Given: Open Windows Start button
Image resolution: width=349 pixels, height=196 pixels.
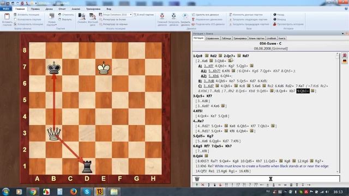Looking at the screenshot, I should pyautogui.click(x=6, y=192).
